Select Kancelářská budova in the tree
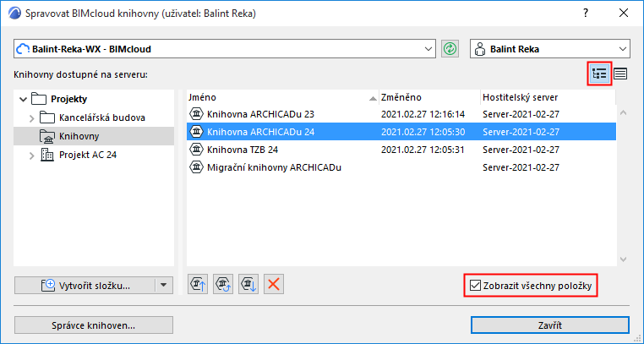This screenshot has height=344, width=644. click(x=102, y=117)
